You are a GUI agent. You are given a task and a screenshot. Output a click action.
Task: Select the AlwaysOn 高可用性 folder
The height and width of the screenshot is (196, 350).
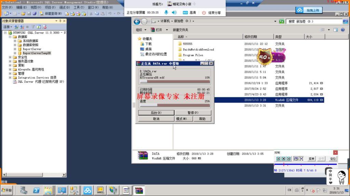pos(31,69)
